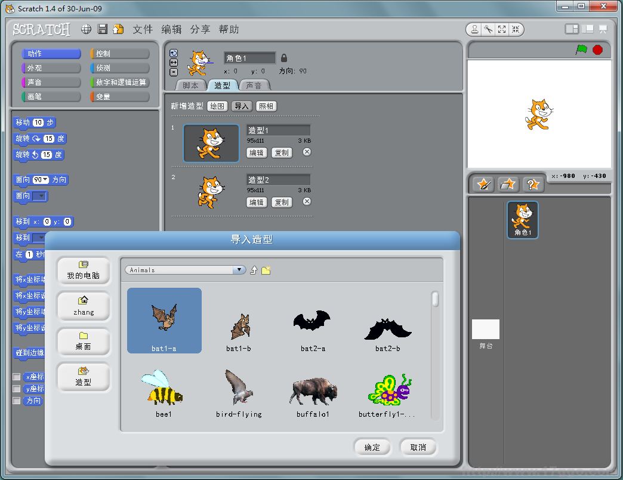Screen dimensions: 623x480
Task: Click the new folder icon in dialog
Action: (266, 270)
